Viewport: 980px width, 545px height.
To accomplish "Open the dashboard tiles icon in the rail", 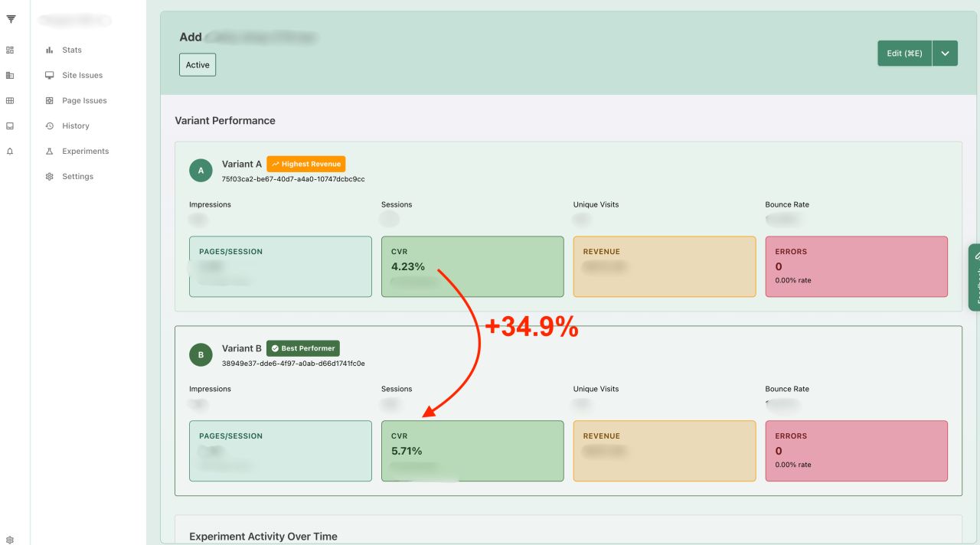I will [10, 50].
